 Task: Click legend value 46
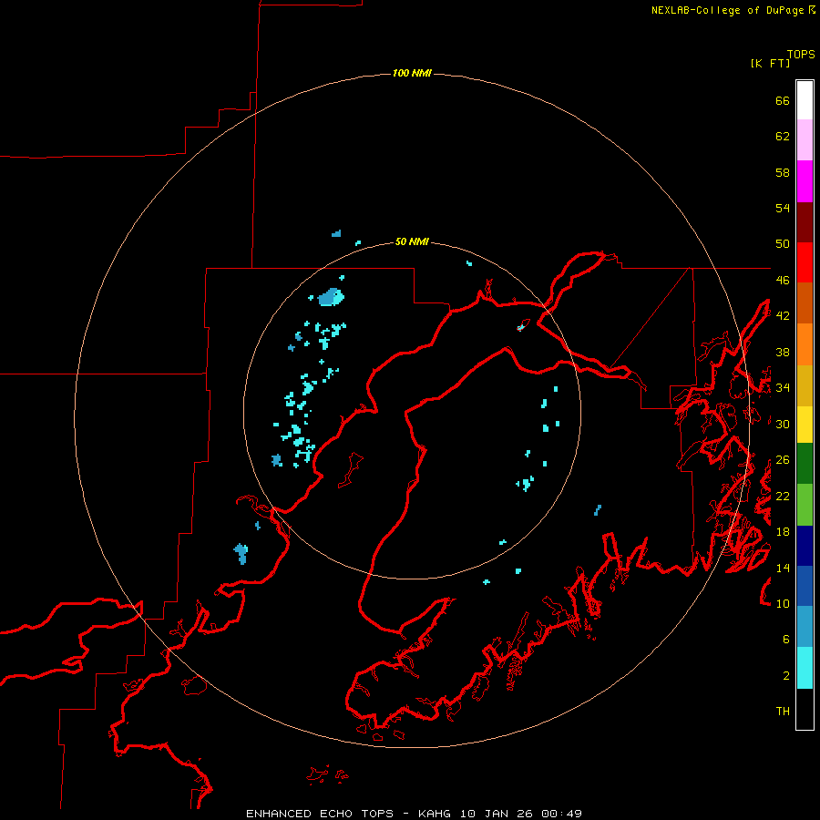point(783,281)
